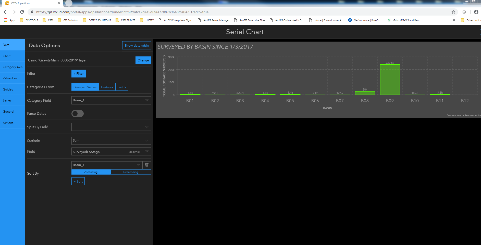Image resolution: width=481 pixels, height=245 pixels.
Task: Open ArcGIS Online Health bookmark
Action: coord(287,20)
